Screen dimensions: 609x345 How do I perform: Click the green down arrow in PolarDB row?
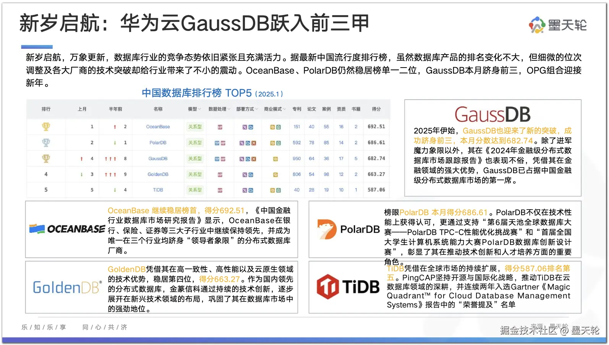(x=115, y=143)
